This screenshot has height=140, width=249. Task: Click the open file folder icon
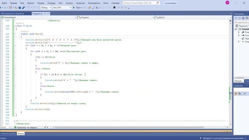16,8
